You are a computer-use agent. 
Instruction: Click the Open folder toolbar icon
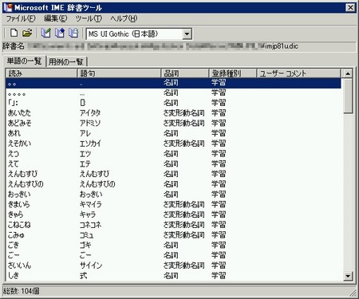(x=27, y=33)
